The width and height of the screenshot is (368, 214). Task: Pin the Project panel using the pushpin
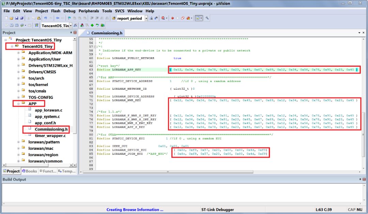(x=71, y=33)
